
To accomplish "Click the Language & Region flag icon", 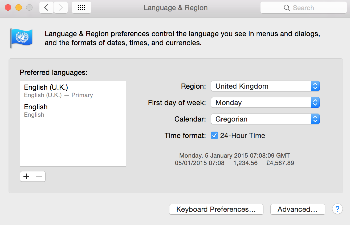I will tap(21, 38).
